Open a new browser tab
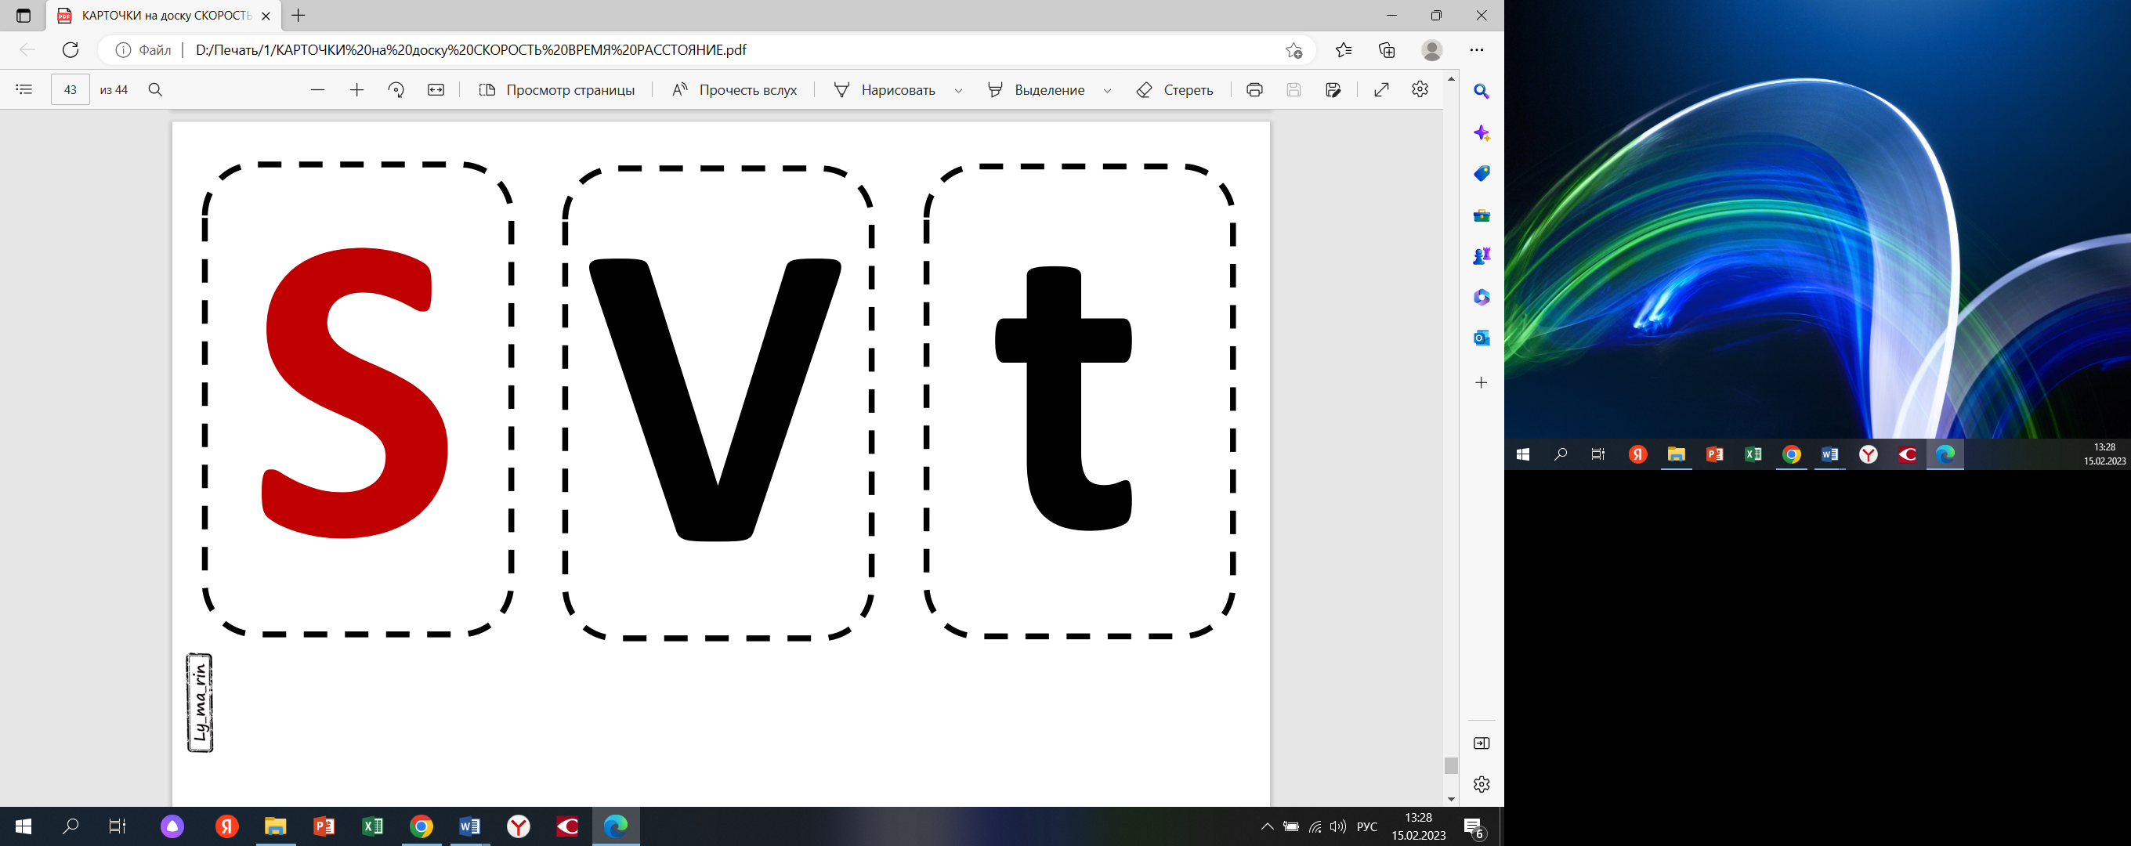2131x846 pixels. (298, 16)
